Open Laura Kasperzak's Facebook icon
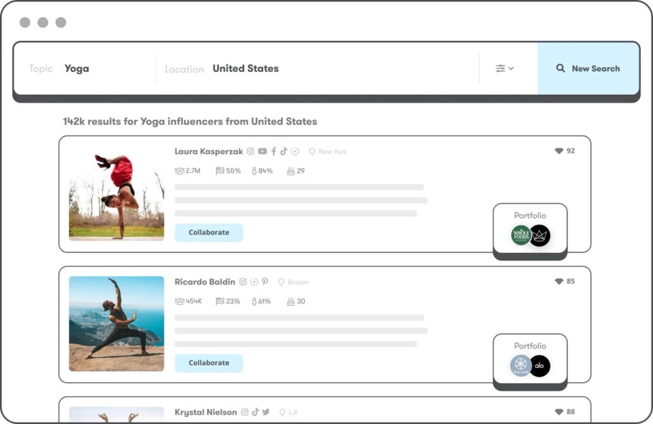 pyautogui.click(x=274, y=152)
